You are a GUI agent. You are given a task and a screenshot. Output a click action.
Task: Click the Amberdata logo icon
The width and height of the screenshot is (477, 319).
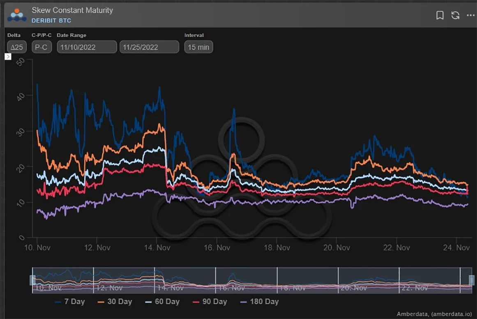(x=17, y=15)
